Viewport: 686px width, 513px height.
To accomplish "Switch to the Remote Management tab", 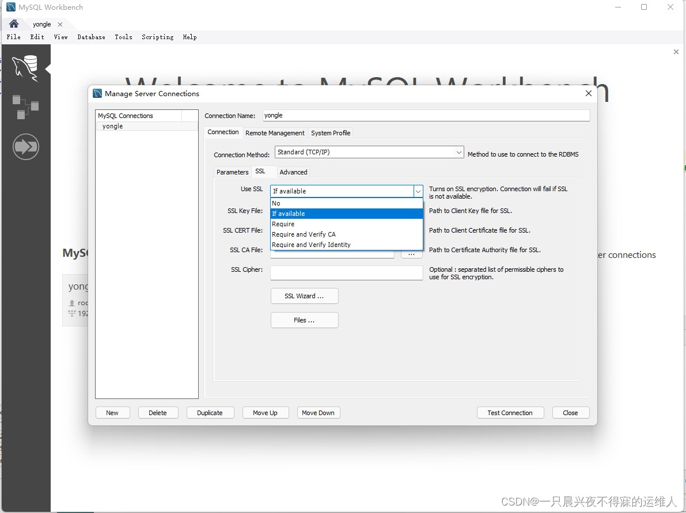I will tap(275, 133).
